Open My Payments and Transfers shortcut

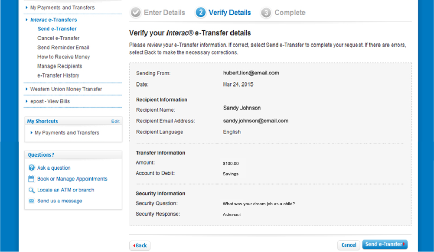point(67,133)
